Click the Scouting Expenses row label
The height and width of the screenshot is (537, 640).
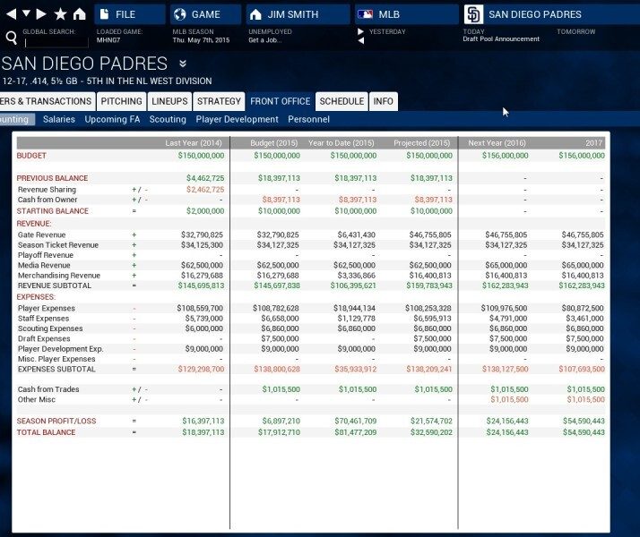pos(50,328)
